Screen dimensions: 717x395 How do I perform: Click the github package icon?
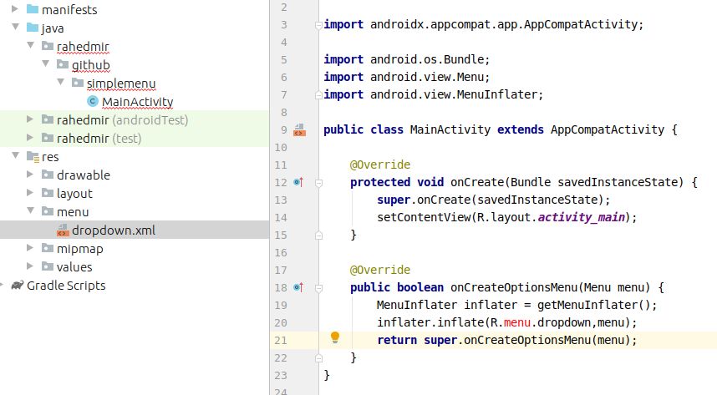(x=63, y=64)
